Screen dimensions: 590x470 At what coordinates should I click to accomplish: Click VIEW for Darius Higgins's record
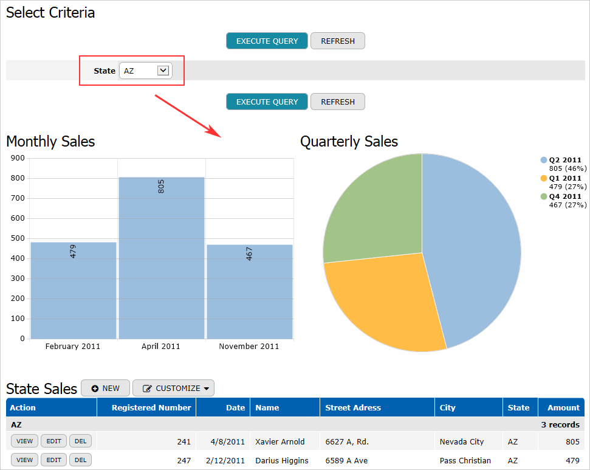pyautogui.click(x=24, y=460)
